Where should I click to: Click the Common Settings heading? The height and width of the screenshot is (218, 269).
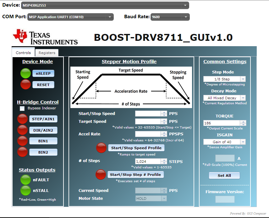coord(225,62)
